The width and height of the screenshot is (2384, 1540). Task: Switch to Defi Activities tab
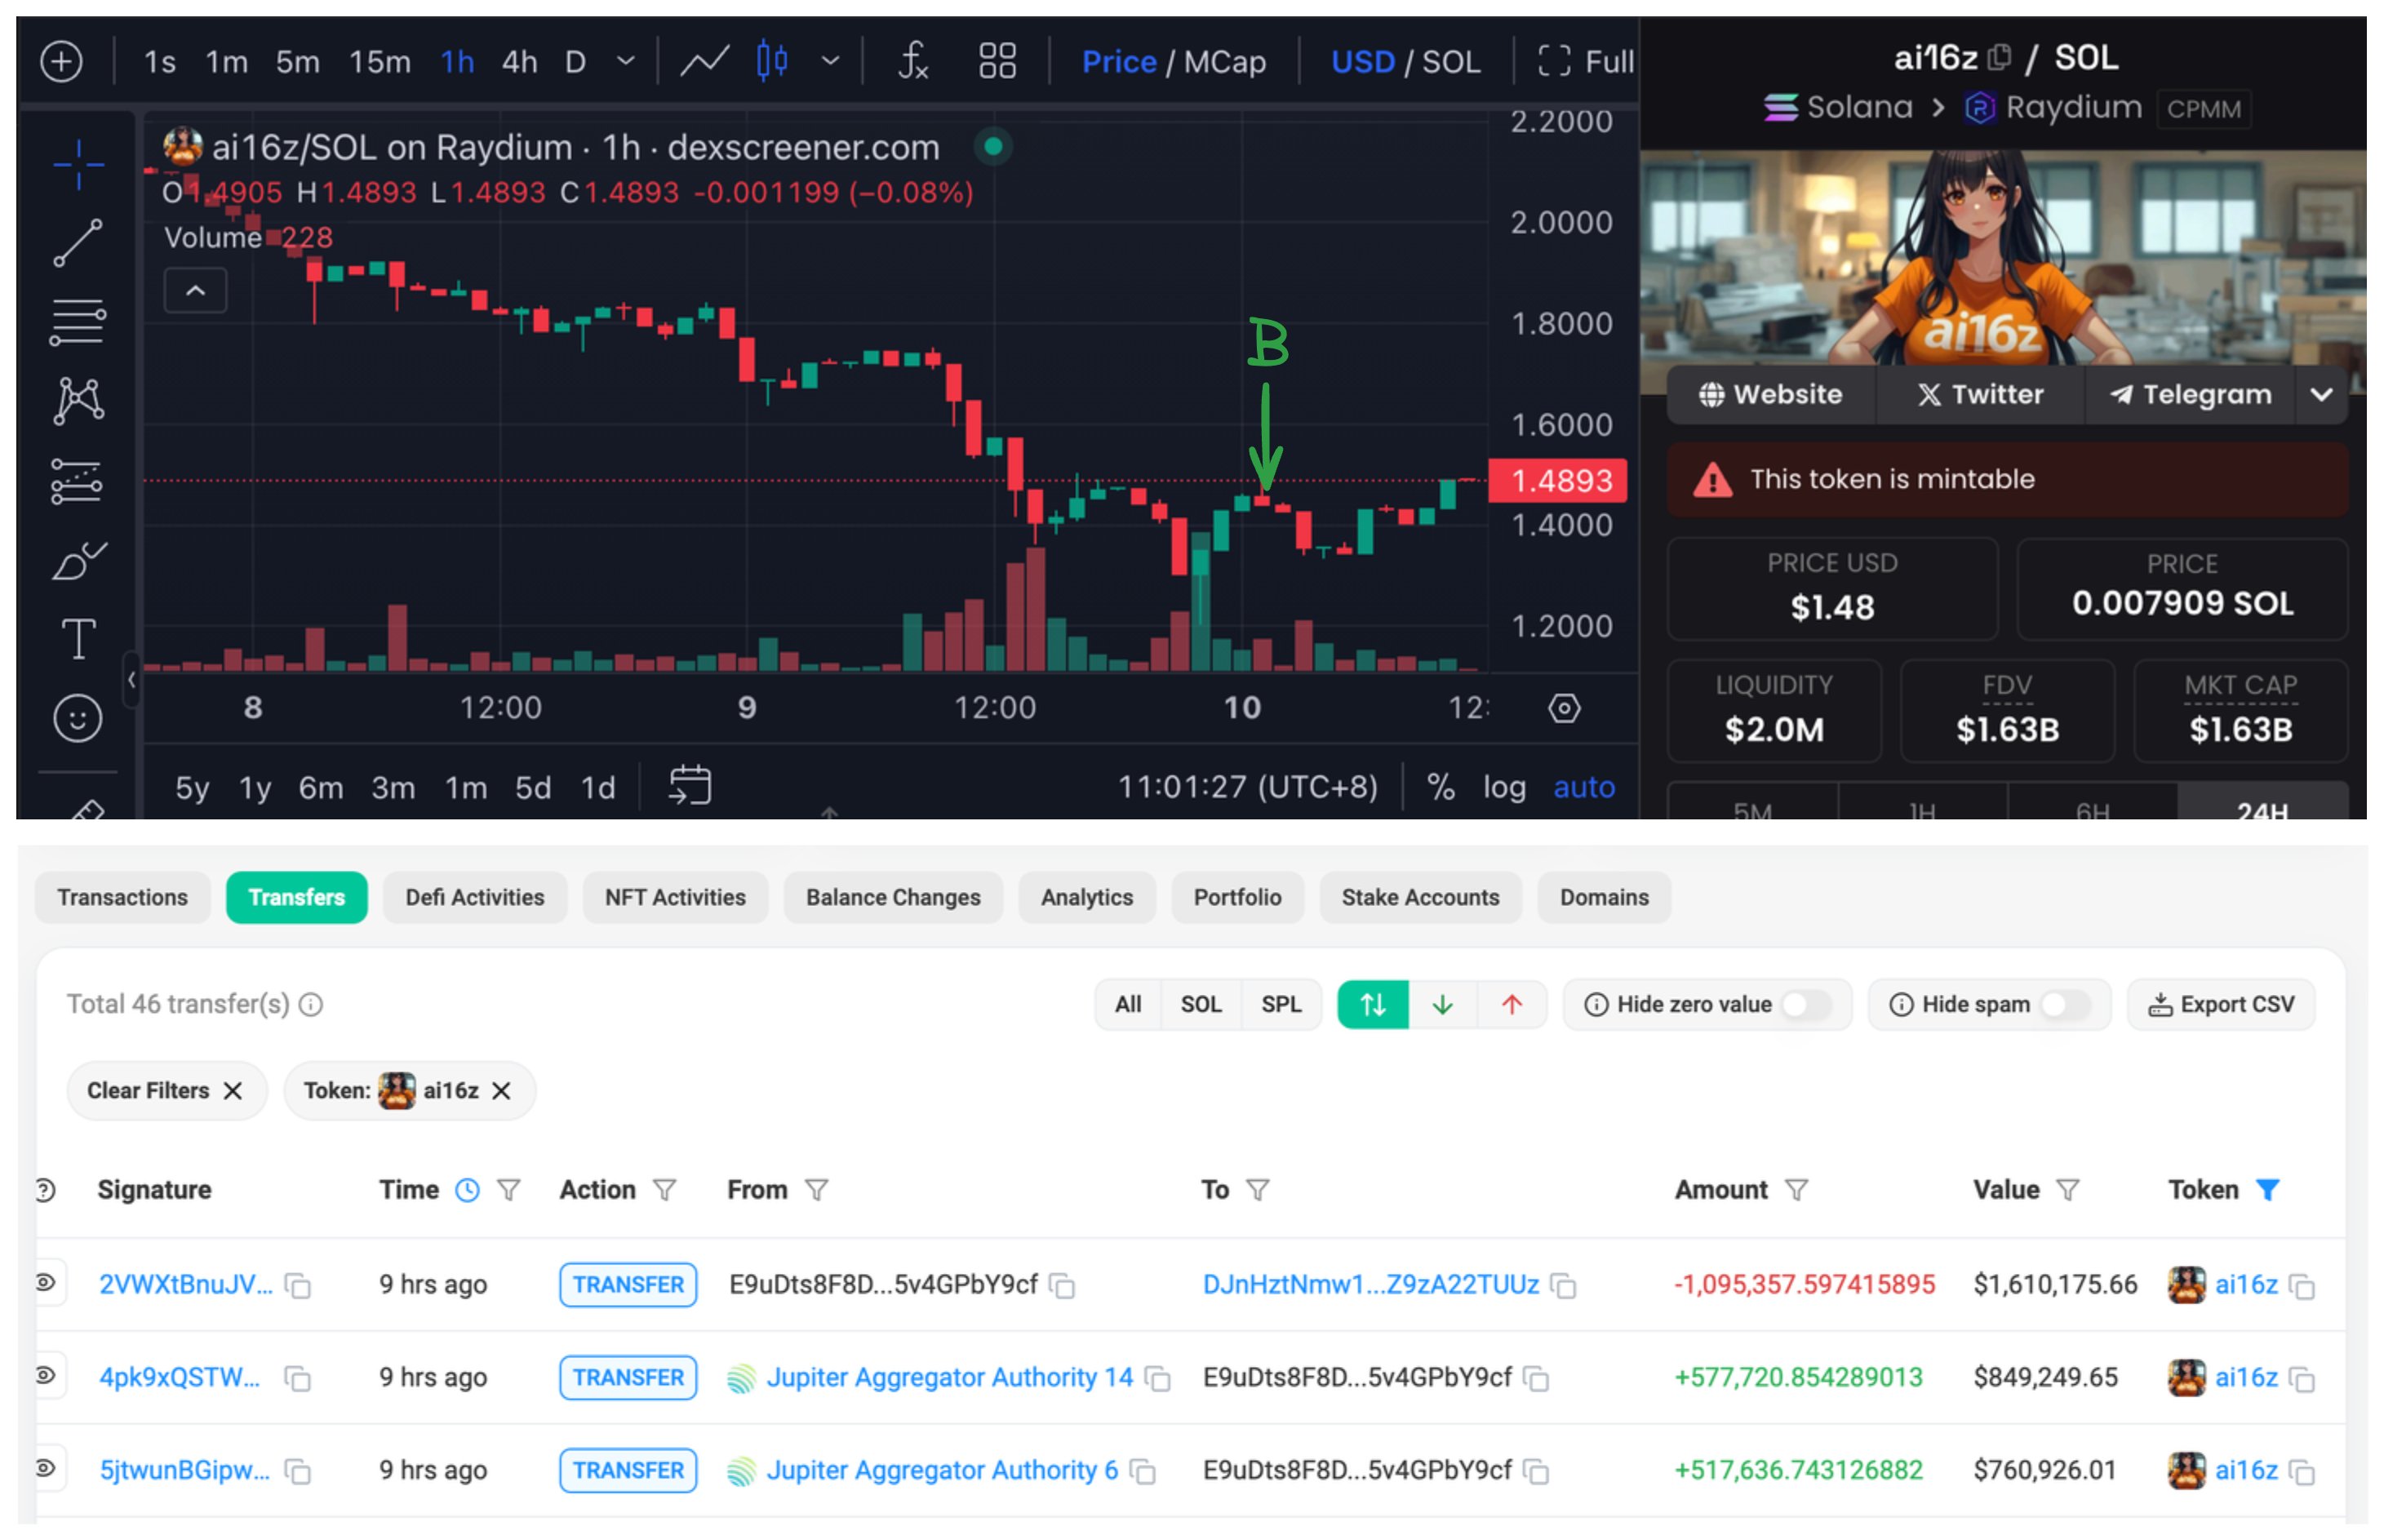[x=475, y=897]
